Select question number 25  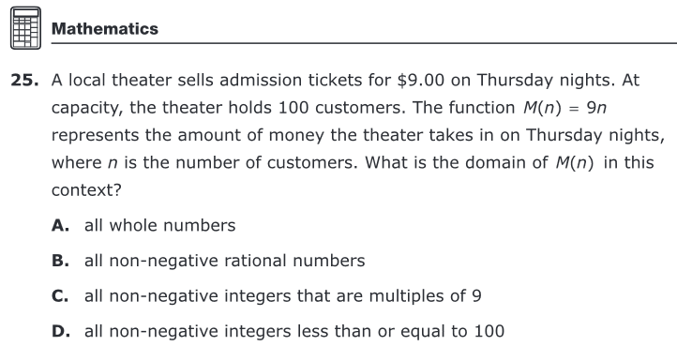[24, 81]
